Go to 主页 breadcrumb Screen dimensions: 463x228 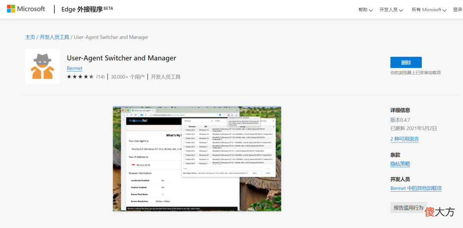click(x=30, y=37)
